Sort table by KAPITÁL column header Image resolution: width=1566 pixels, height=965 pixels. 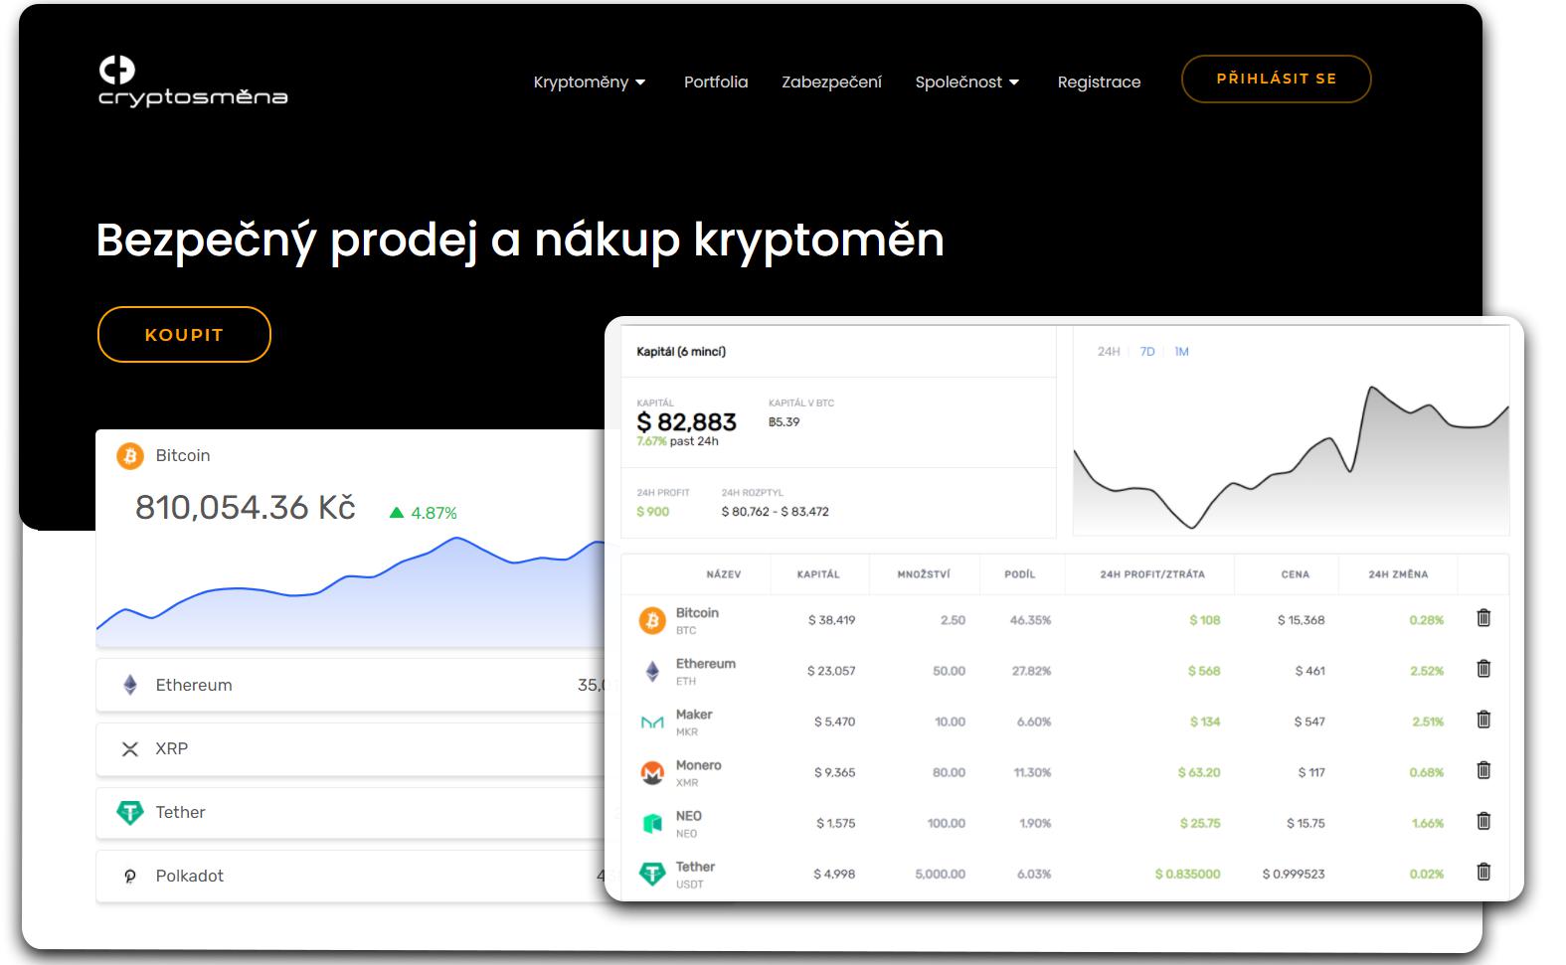[x=818, y=574]
